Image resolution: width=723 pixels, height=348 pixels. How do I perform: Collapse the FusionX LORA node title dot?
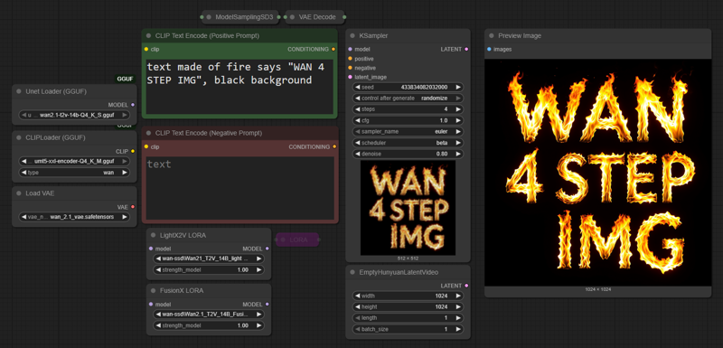click(x=154, y=290)
